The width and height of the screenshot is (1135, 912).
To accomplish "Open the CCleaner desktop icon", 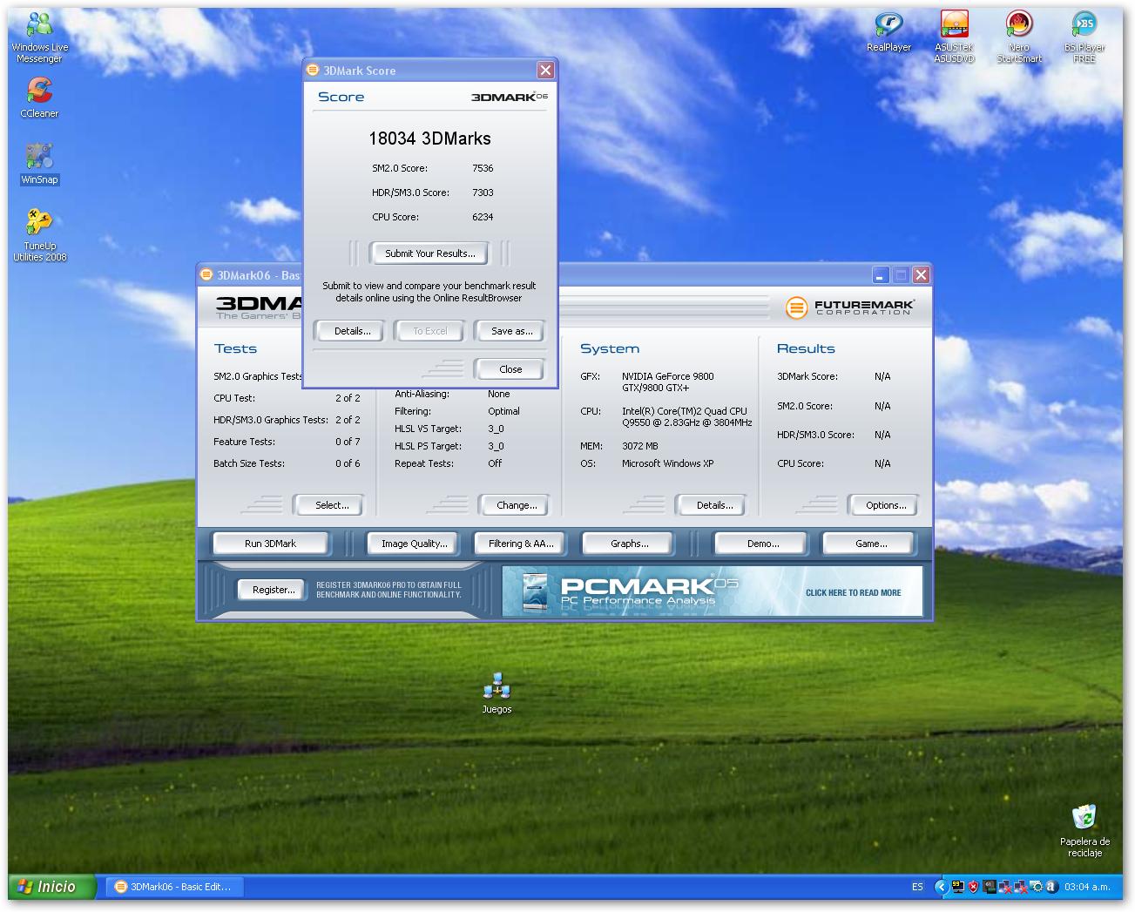I will pos(39,97).
